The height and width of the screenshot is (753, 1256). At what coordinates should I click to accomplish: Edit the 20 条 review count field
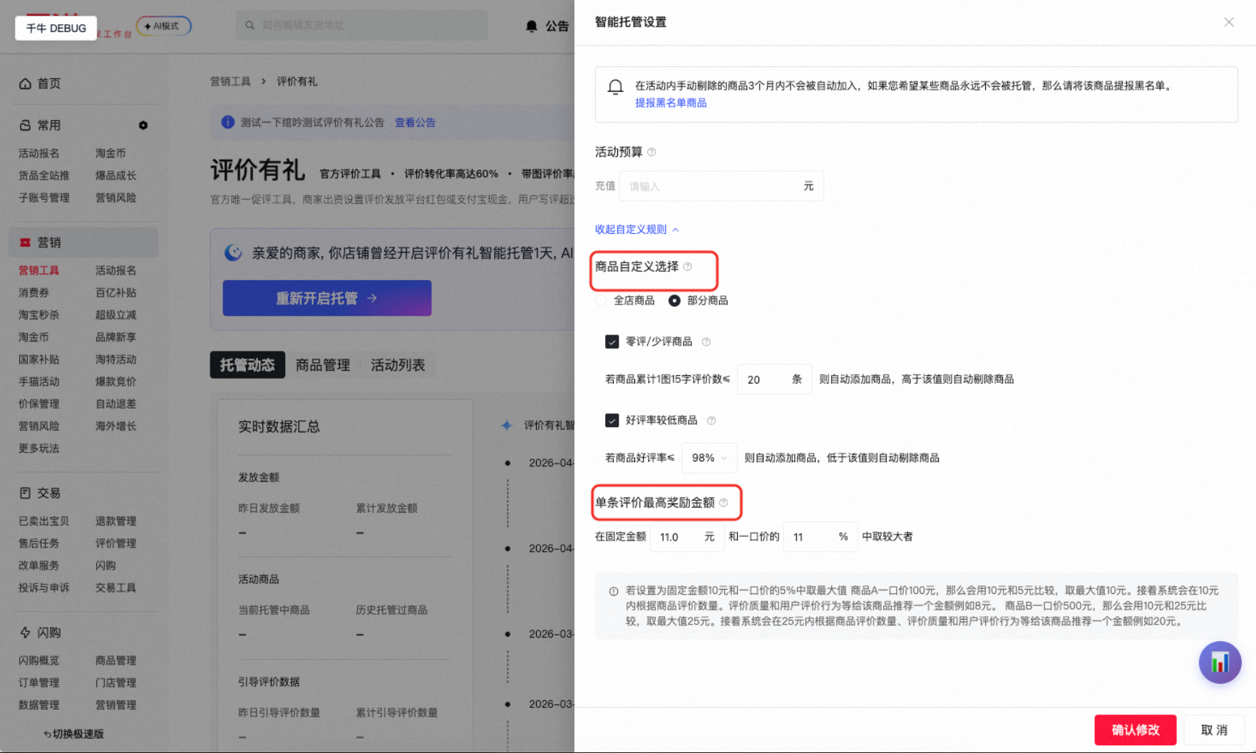[x=774, y=379]
